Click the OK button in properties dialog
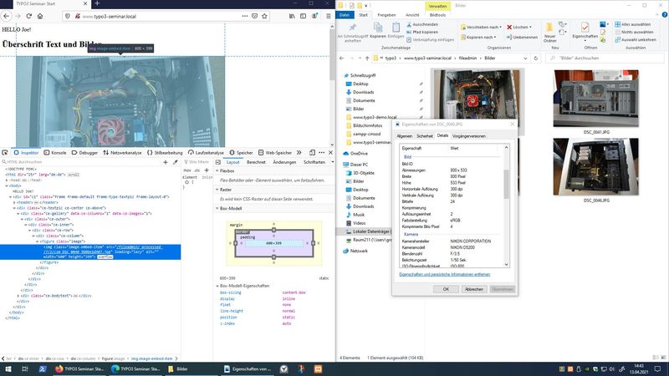The image size is (669, 376). (446, 288)
